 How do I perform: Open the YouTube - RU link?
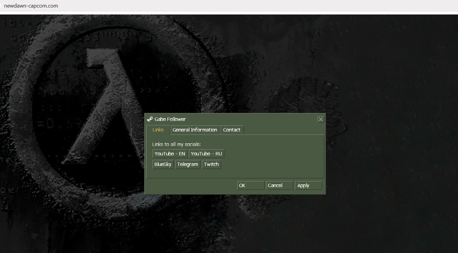(206, 154)
